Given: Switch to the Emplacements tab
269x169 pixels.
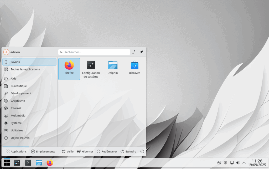Looking at the screenshot, I should point(43,151).
